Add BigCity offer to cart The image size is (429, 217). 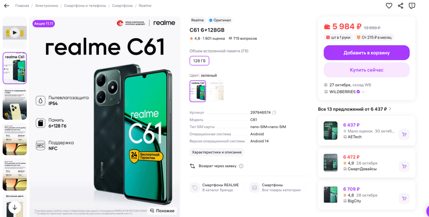(x=404, y=199)
